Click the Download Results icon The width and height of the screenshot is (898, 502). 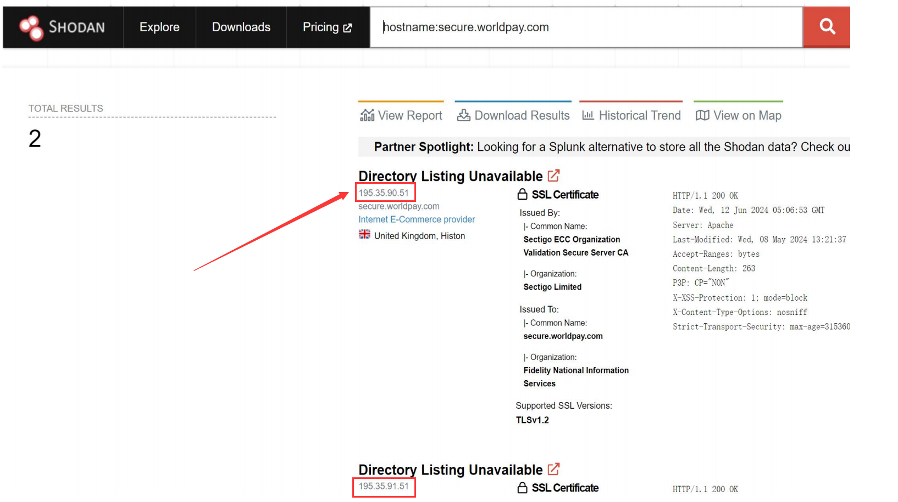(x=464, y=115)
